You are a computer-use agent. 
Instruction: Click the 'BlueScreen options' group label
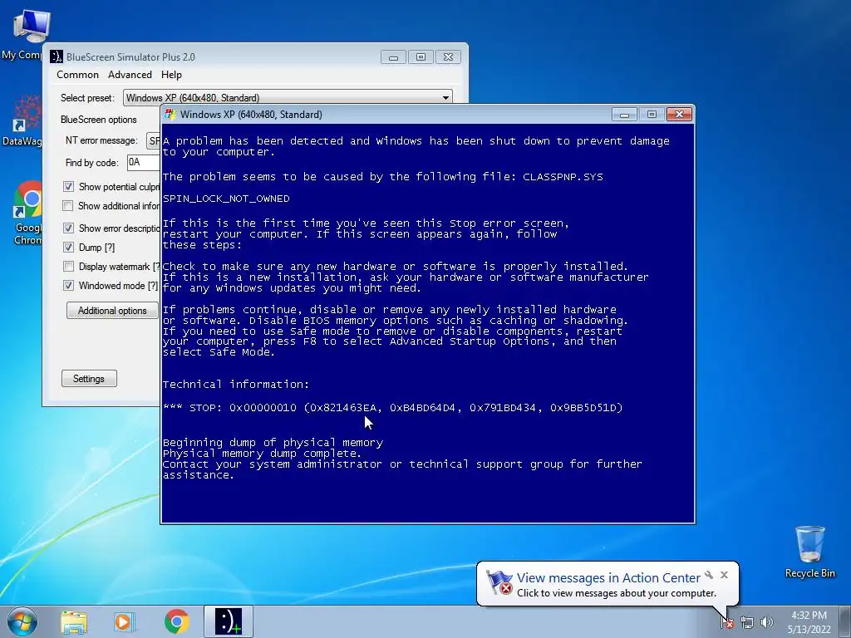[99, 120]
